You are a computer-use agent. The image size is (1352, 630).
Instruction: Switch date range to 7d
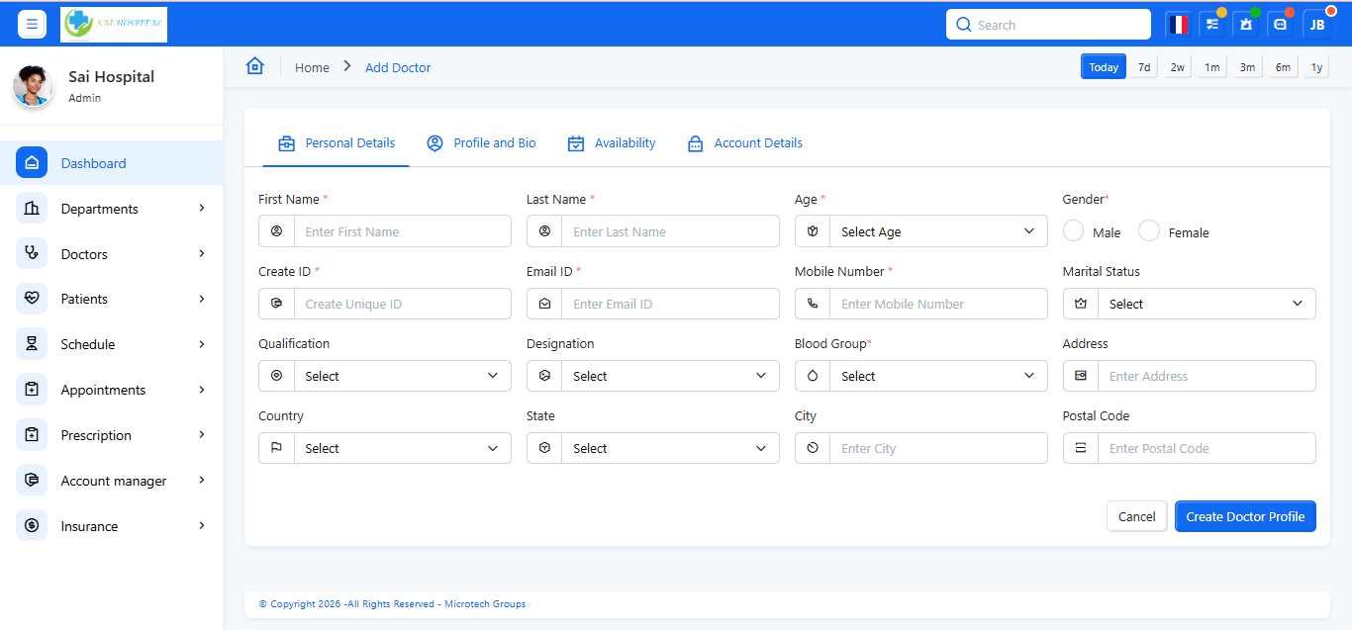pyautogui.click(x=1144, y=67)
